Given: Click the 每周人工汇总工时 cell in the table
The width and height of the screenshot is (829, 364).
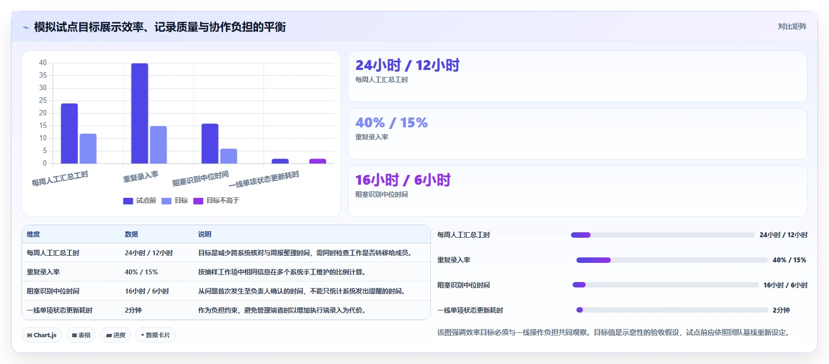Looking at the screenshot, I should click(53, 253).
